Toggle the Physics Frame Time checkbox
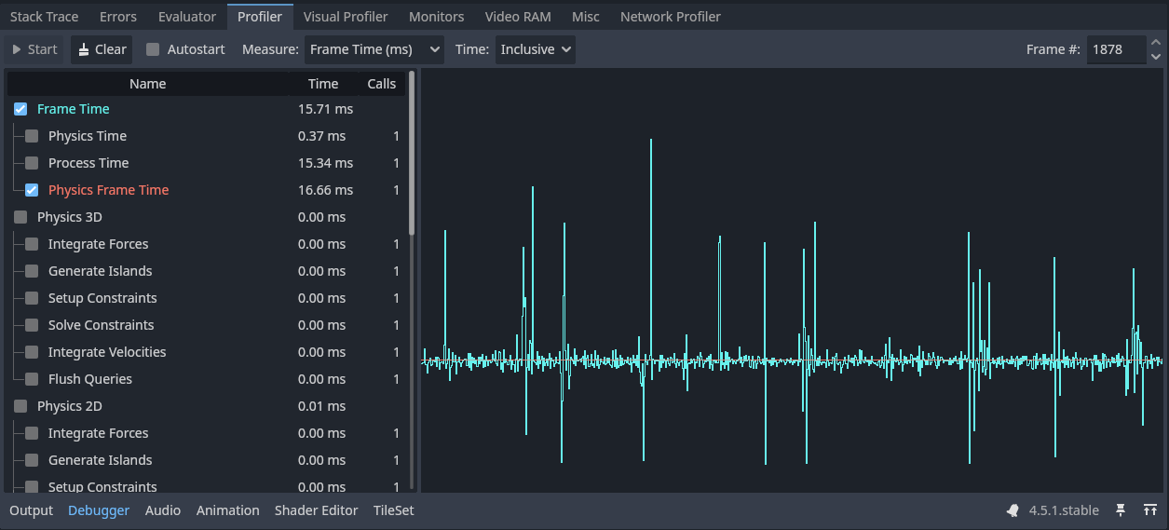 pyautogui.click(x=32, y=190)
